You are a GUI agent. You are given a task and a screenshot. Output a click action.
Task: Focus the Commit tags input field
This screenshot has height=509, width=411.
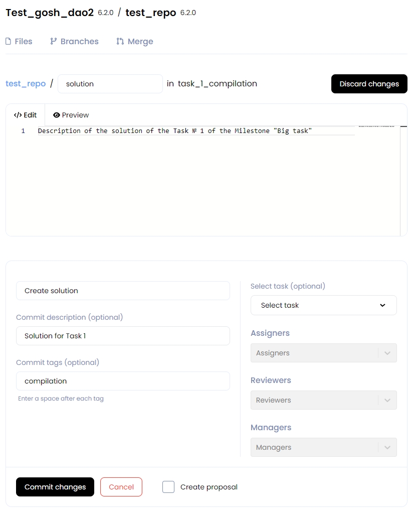(123, 381)
